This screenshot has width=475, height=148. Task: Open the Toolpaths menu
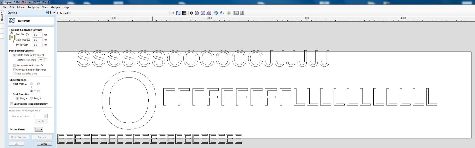pyautogui.click(x=34, y=7)
